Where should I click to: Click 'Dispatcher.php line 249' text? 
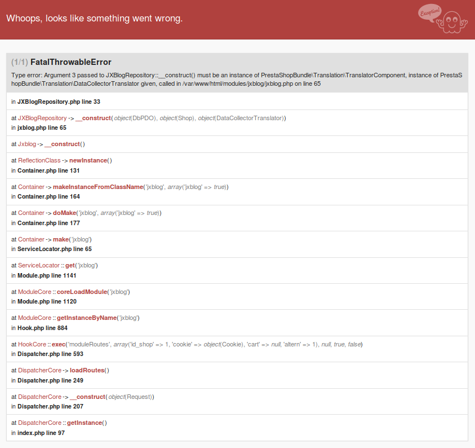tap(50, 380)
